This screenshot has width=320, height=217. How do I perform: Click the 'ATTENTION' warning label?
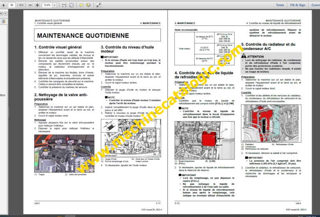click(x=255, y=57)
